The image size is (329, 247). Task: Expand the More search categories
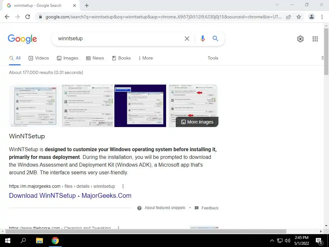(146, 58)
